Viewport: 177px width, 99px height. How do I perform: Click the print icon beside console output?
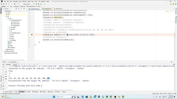click(x=6, y=76)
